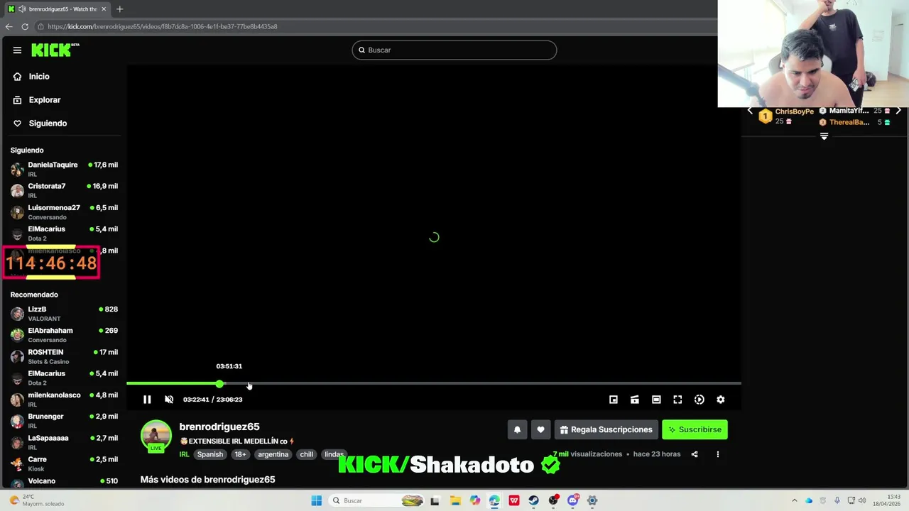Go back in browser
Screen dimensions: 909x511
coord(9,26)
